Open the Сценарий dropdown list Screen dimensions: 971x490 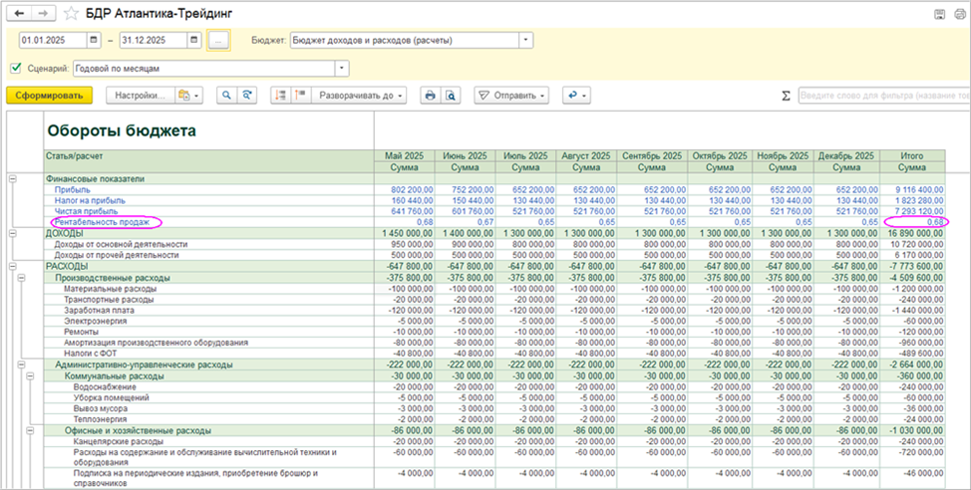click(x=343, y=68)
